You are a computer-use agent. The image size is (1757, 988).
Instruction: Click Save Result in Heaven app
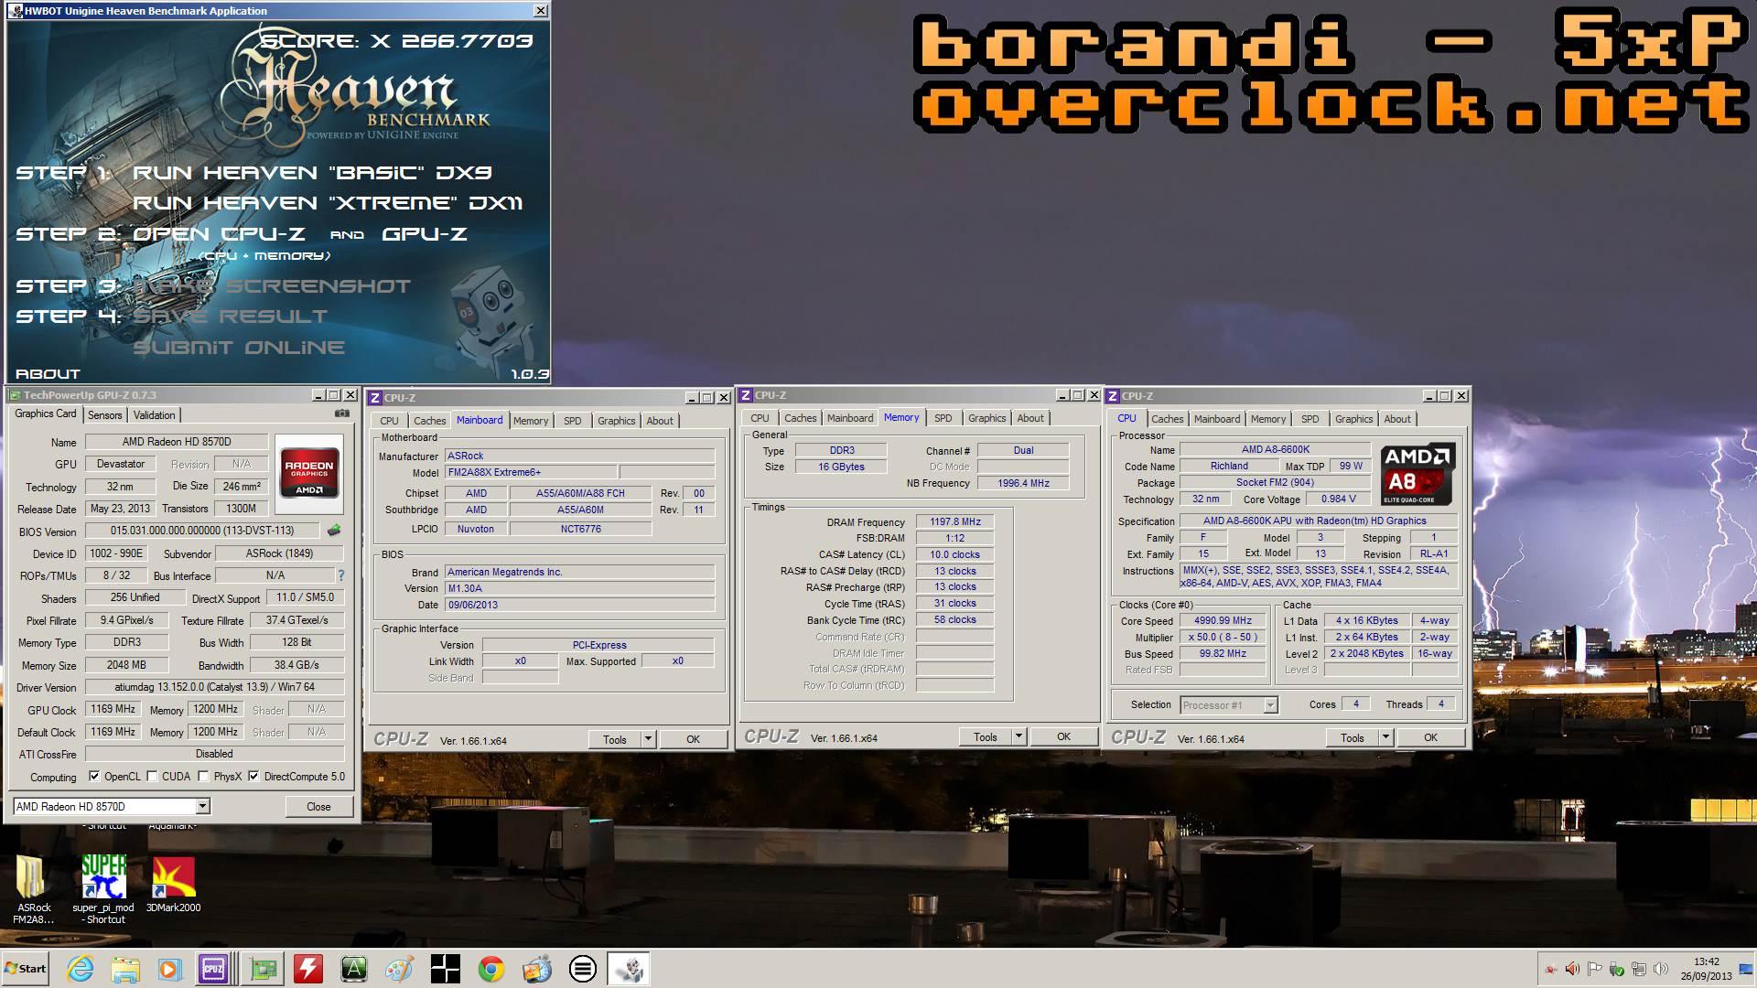(x=230, y=316)
